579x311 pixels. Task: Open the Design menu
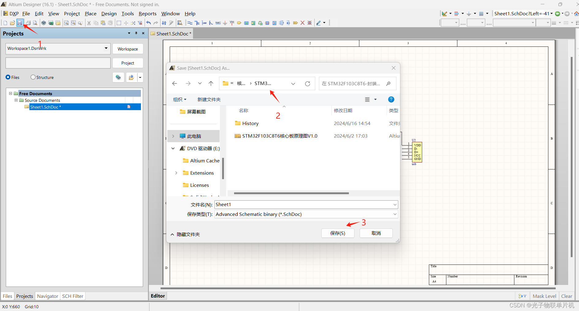click(x=109, y=13)
